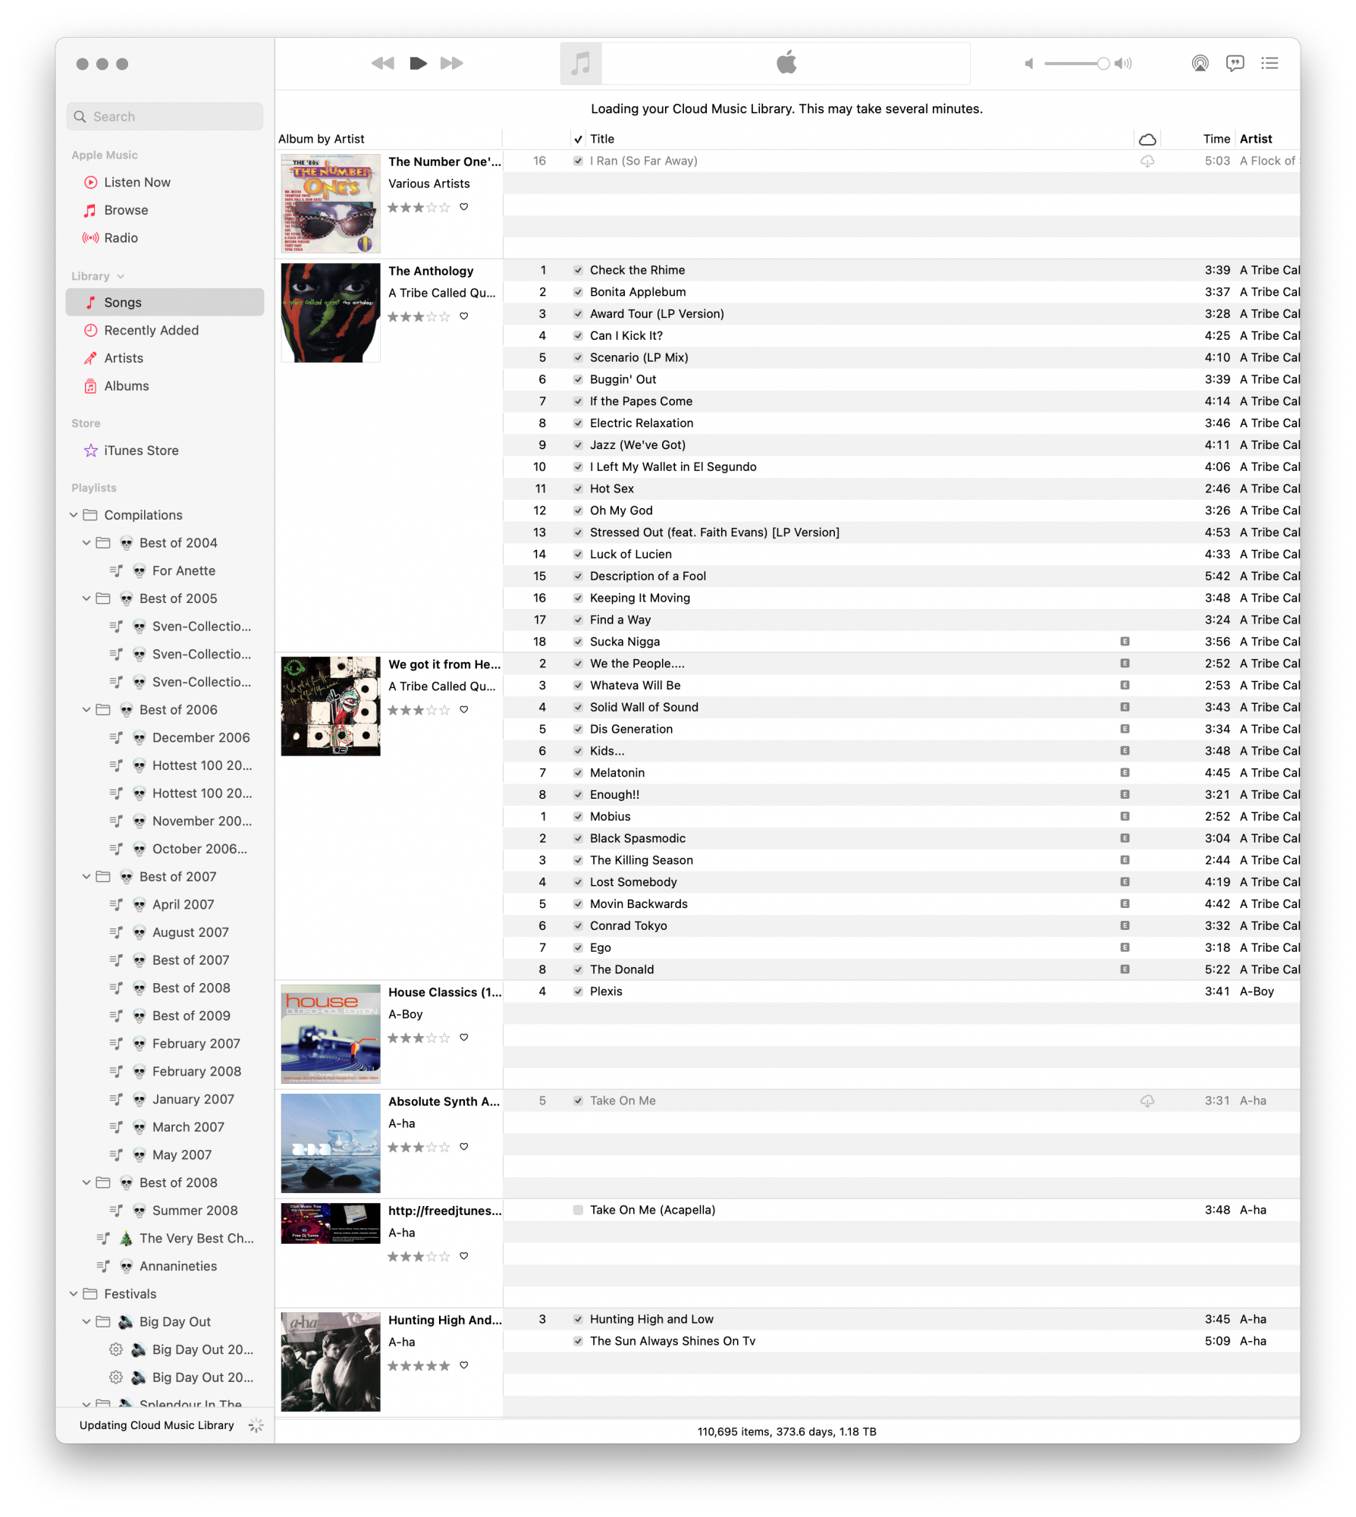Click the Previous track rewind button
This screenshot has height=1517, width=1356.
pos(382,63)
